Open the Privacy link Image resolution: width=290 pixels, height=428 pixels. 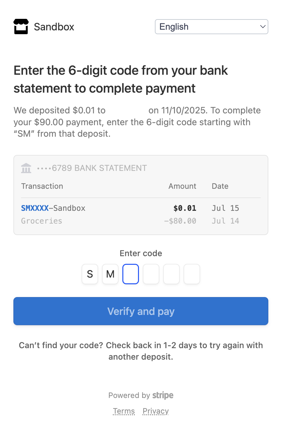tap(156, 411)
